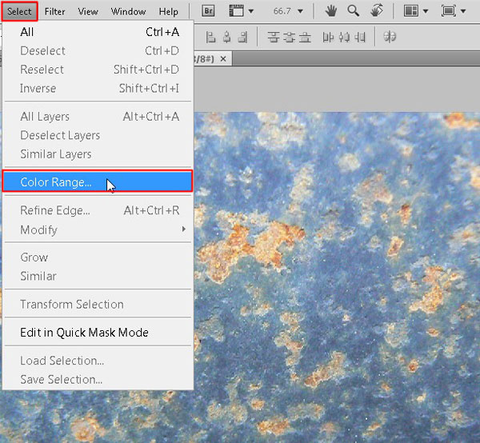Select the Hand tool in the application bar
This screenshot has height=443, width=480.
click(x=330, y=12)
